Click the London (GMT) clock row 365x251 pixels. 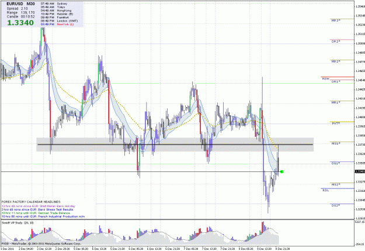pos(59,20)
